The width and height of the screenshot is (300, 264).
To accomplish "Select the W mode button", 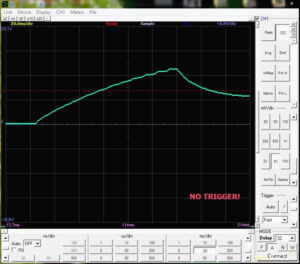I will (292, 248).
